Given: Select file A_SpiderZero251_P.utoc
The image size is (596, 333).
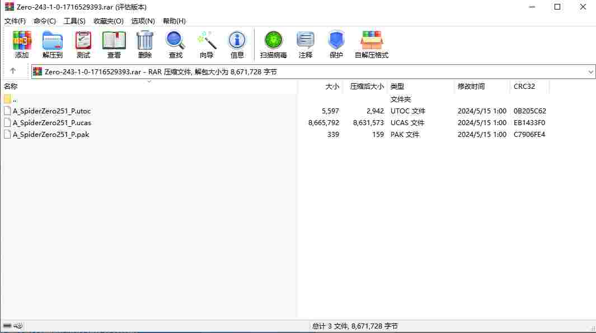Looking at the screenshot, I should coord(51,111).
